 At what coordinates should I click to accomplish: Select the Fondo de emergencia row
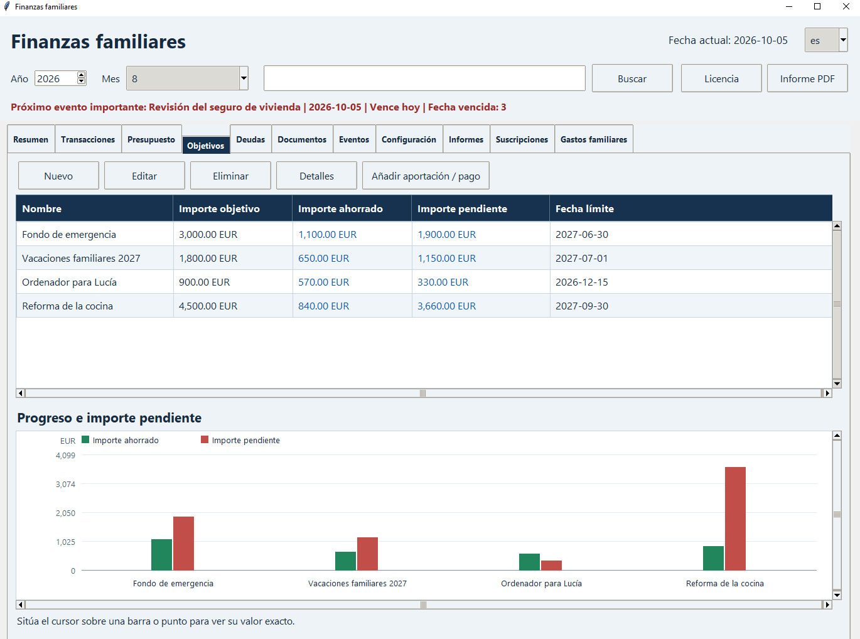coord(424,234)
